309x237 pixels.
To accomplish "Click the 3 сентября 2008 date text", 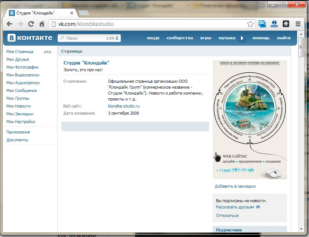I will (x=123, y=113).
